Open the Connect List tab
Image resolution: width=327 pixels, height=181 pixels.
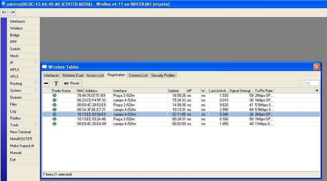point(138,75)
